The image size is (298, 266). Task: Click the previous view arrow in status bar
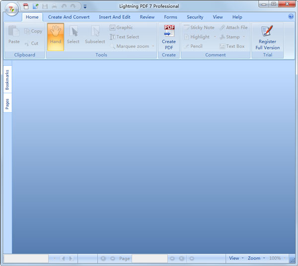63,259
